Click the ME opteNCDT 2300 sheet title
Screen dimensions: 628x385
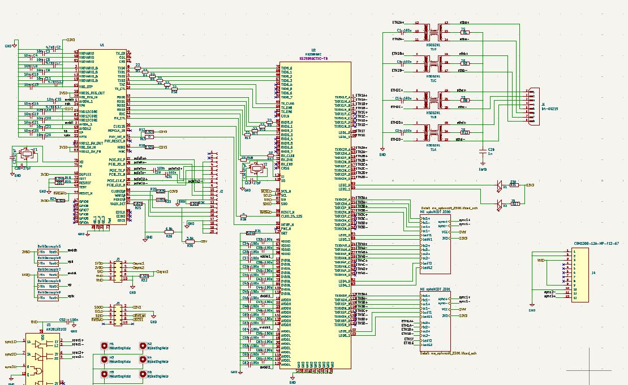435,211
